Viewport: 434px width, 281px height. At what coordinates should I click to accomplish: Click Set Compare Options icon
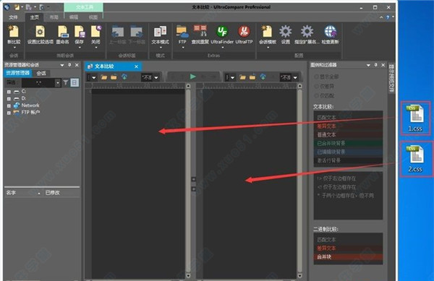coord(40,32)
